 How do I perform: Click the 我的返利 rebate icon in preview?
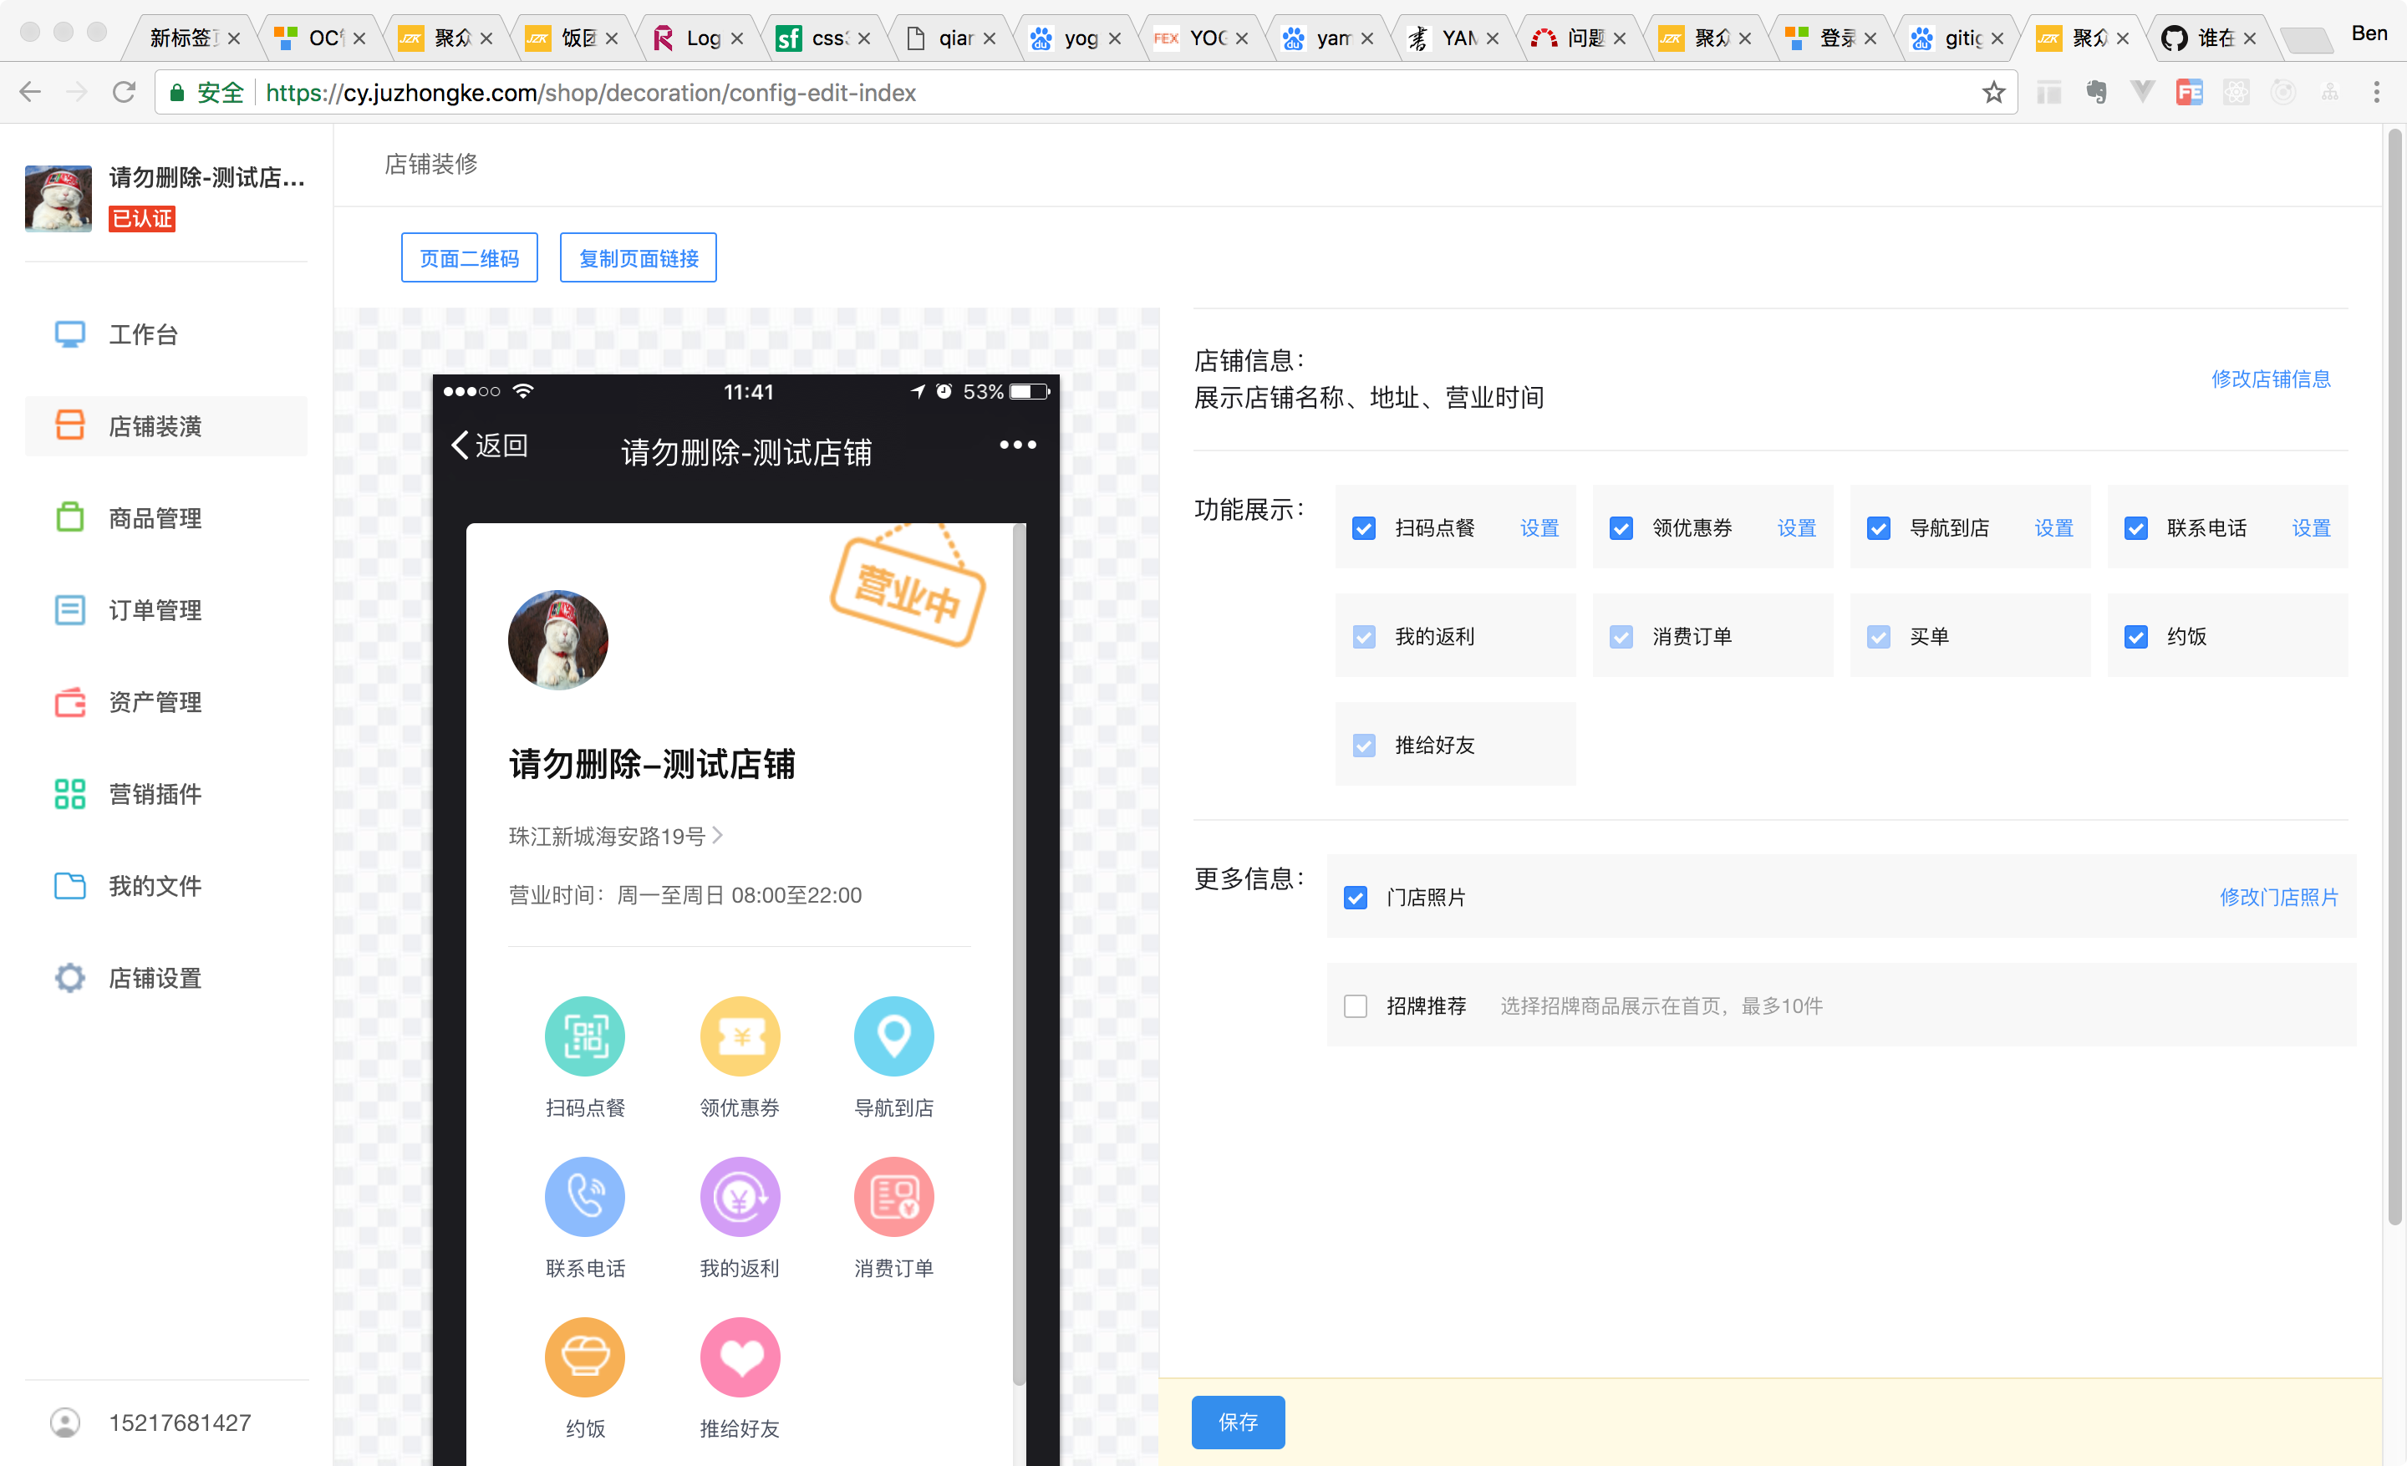click(740, 1196)
